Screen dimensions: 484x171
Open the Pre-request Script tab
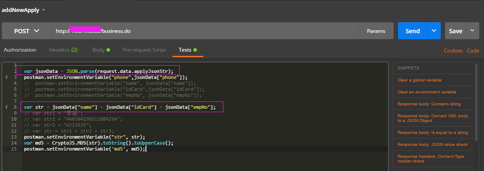pos(145,50)
